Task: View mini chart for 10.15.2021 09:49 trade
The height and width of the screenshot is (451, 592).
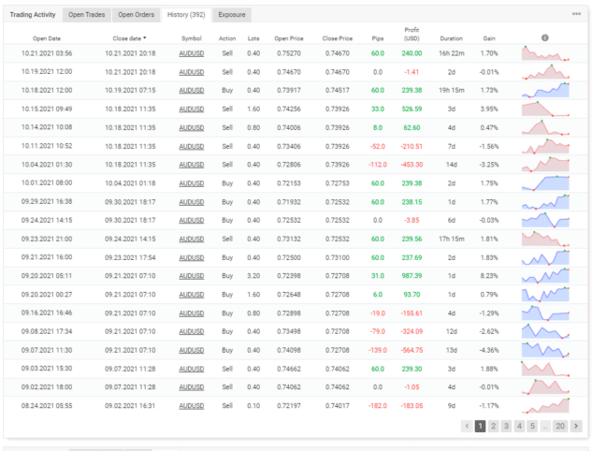Action: pyautogui.click(x=545, y=109)
